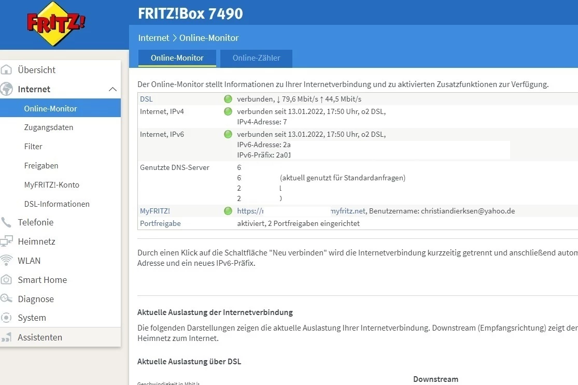Click the green status dot for DSL
The height and width of the screenshot is (385, 578).
pyautogui.click(x=228, y=99)
